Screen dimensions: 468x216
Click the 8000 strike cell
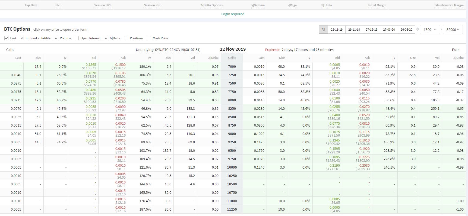coord(232,100)
